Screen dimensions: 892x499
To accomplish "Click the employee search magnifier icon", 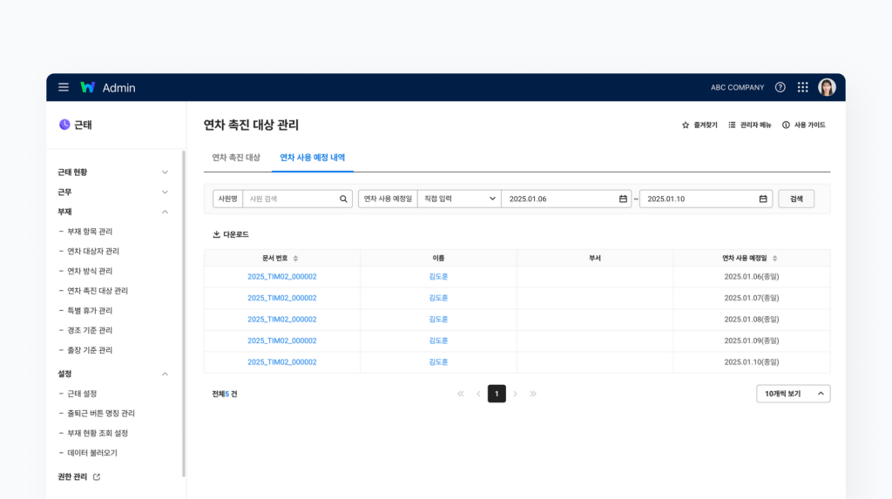I will click(343, 199).
